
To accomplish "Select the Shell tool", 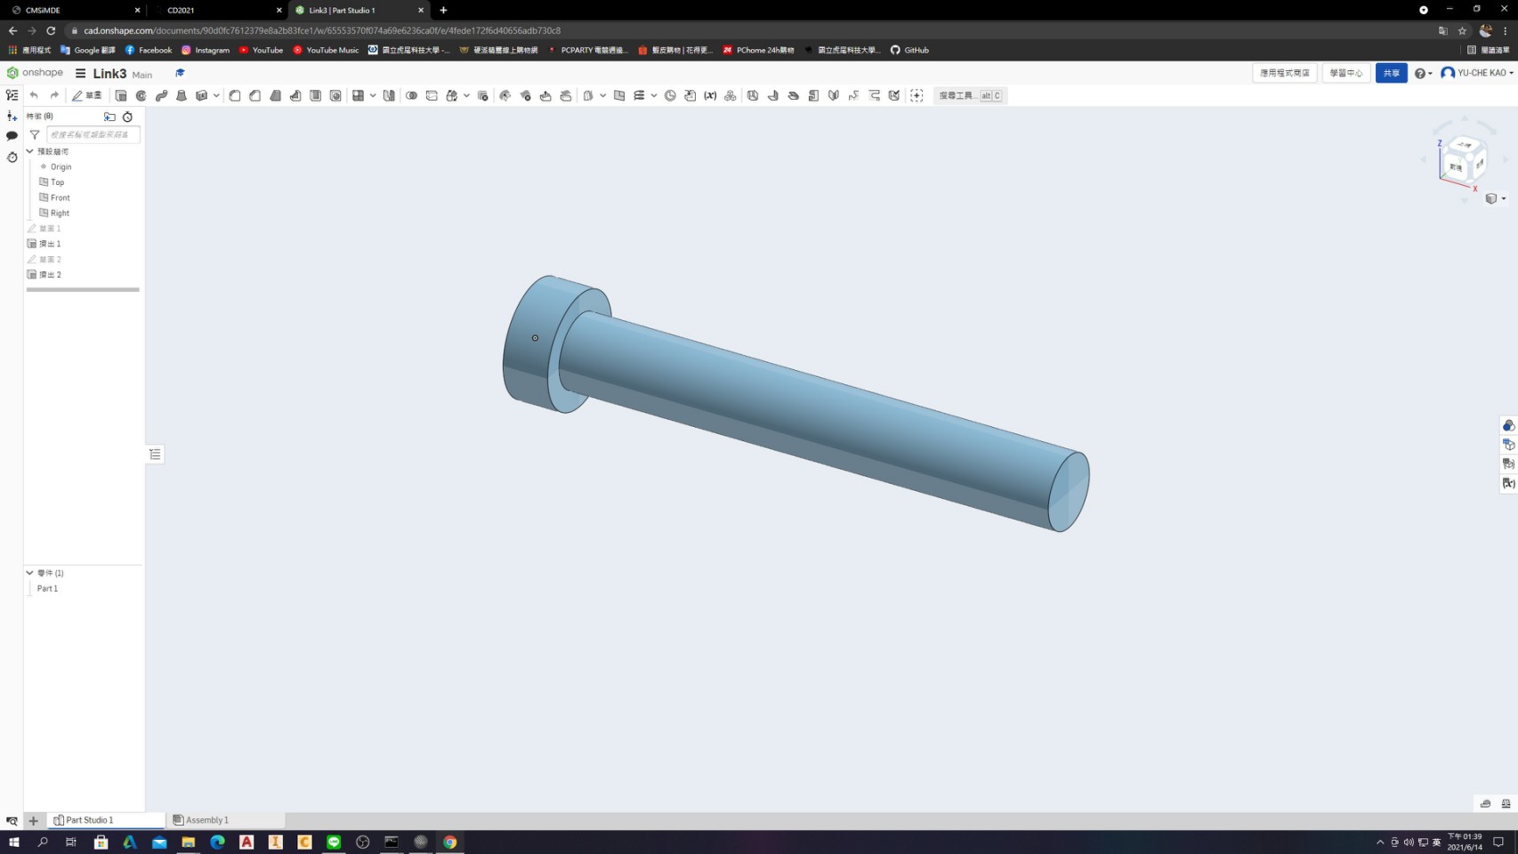I will pos(315,95).
